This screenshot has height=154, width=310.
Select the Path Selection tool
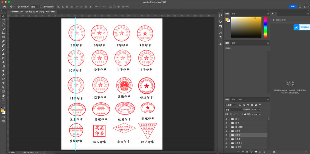[x=3, y=87]
